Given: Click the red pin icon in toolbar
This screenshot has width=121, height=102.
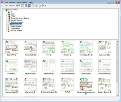Looking at the screenshot, I should [x=46, y=5].
